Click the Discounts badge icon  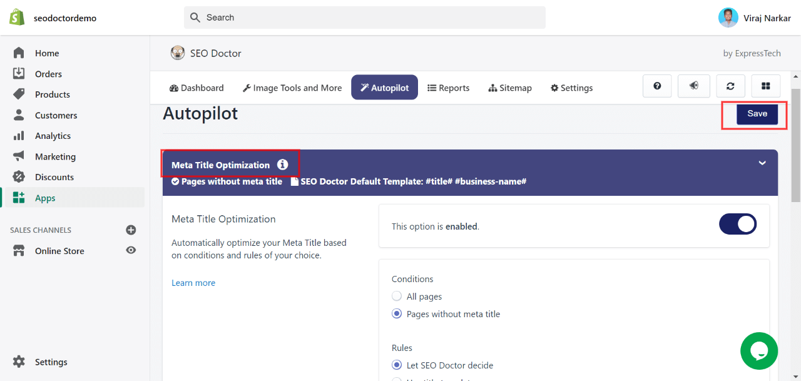[x=19, y=177]
